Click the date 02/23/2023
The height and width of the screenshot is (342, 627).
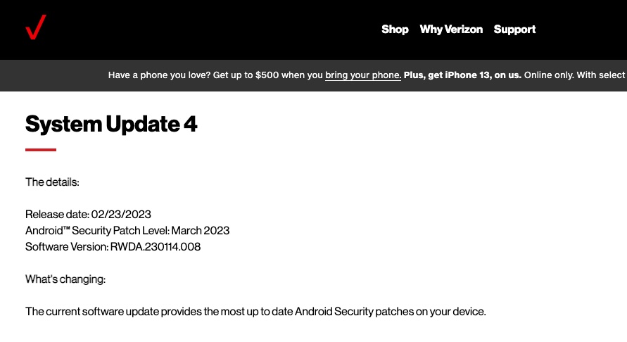[x=121, y=215]
